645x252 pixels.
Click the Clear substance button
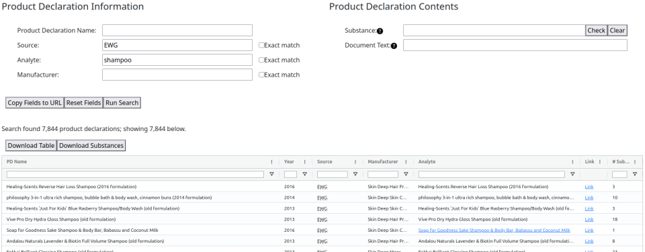coord(617,30)
